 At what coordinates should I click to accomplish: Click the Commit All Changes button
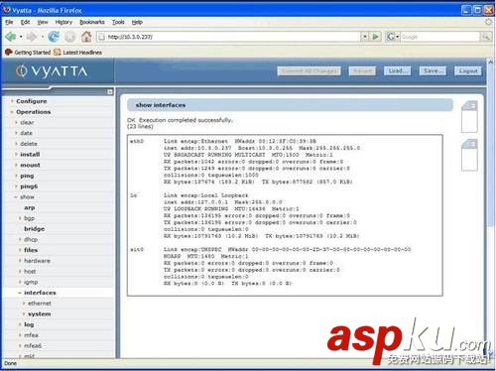click(310, 70)
